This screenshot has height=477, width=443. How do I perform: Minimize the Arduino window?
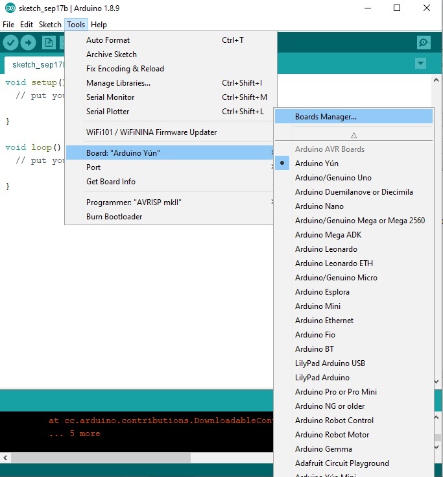tap(368, 8)
